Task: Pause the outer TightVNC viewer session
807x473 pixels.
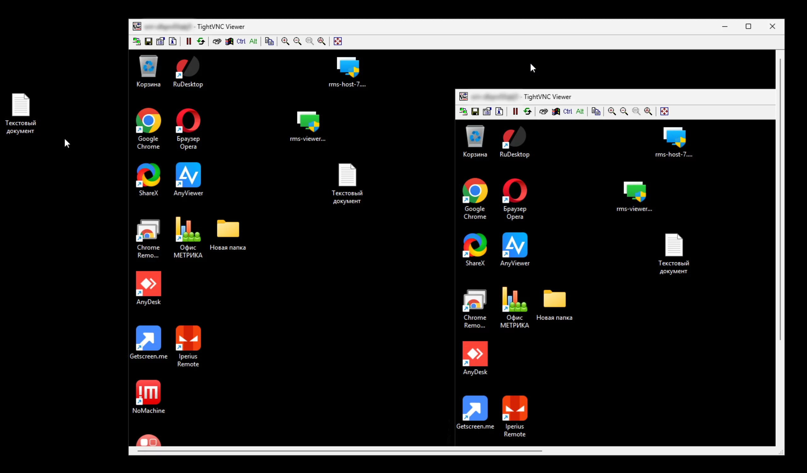Action: click(189, 41)
